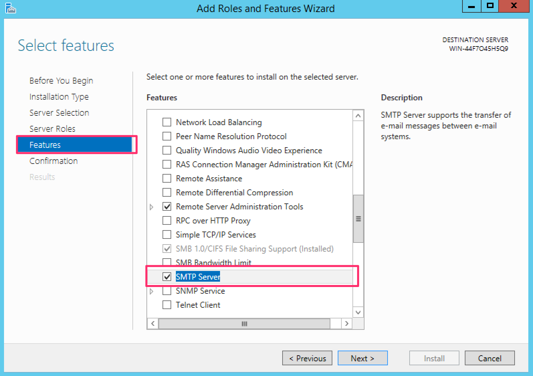Enable Quality Windows Audio Video Experience

click(167, 150)
